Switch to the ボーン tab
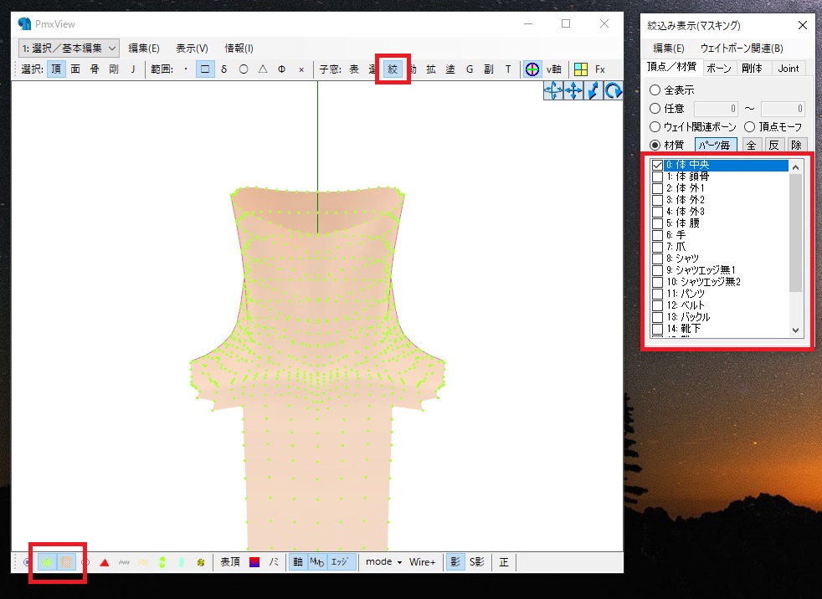The image size is (822, 599). [x=719, y=68]
